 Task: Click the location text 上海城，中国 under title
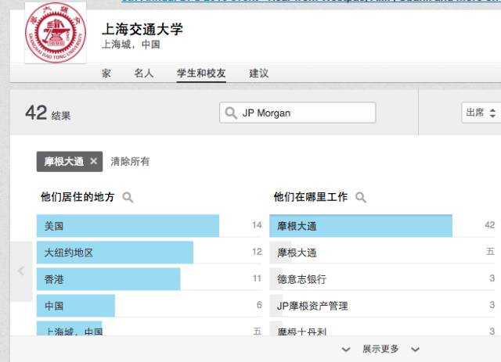[131, 45]
